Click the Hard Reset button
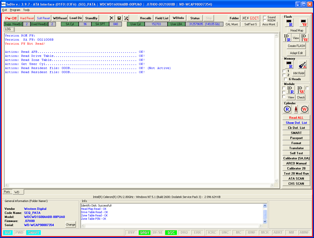Screen dimensions: 314x238 [27, 18]
